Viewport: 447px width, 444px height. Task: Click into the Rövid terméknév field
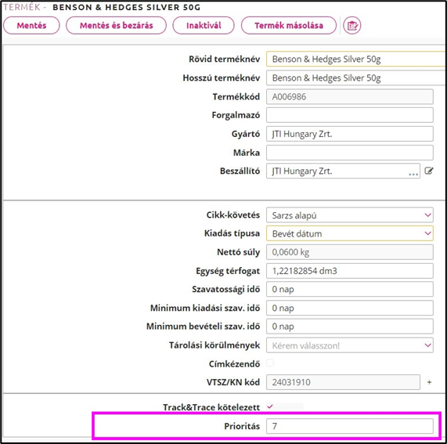[355, 59]
